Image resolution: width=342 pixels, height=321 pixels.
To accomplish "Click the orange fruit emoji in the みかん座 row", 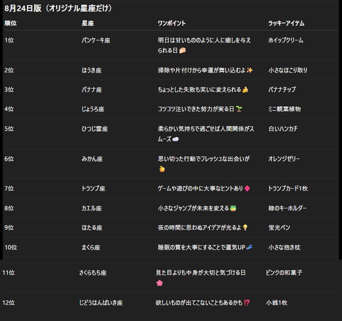I will pyautogui.click(x=162, y=169).
